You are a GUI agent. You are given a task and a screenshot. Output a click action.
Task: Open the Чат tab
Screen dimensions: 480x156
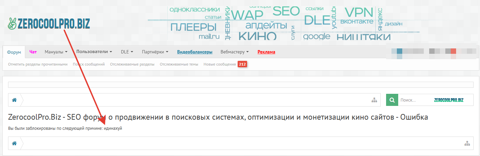pyautogui.click(x=33, y=52)
